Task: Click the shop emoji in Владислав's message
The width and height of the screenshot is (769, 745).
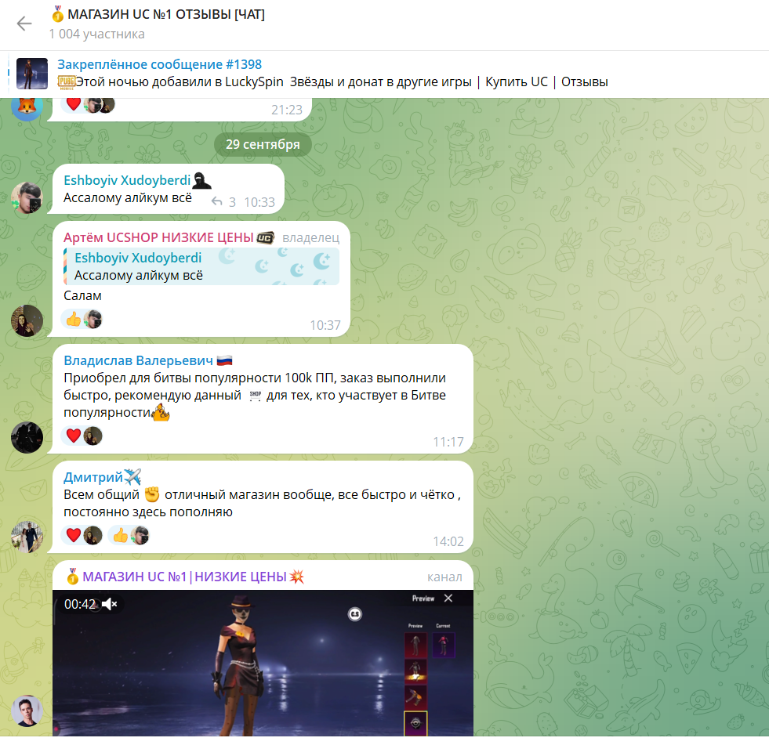Action: point(255,396)
